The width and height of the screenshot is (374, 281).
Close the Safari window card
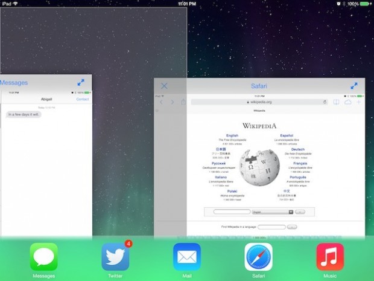[x=164, y=86]
